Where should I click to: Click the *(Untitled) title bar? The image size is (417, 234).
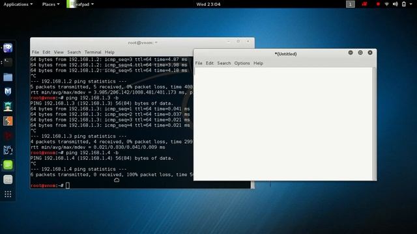pyautogui.click(x=285, y=54)
